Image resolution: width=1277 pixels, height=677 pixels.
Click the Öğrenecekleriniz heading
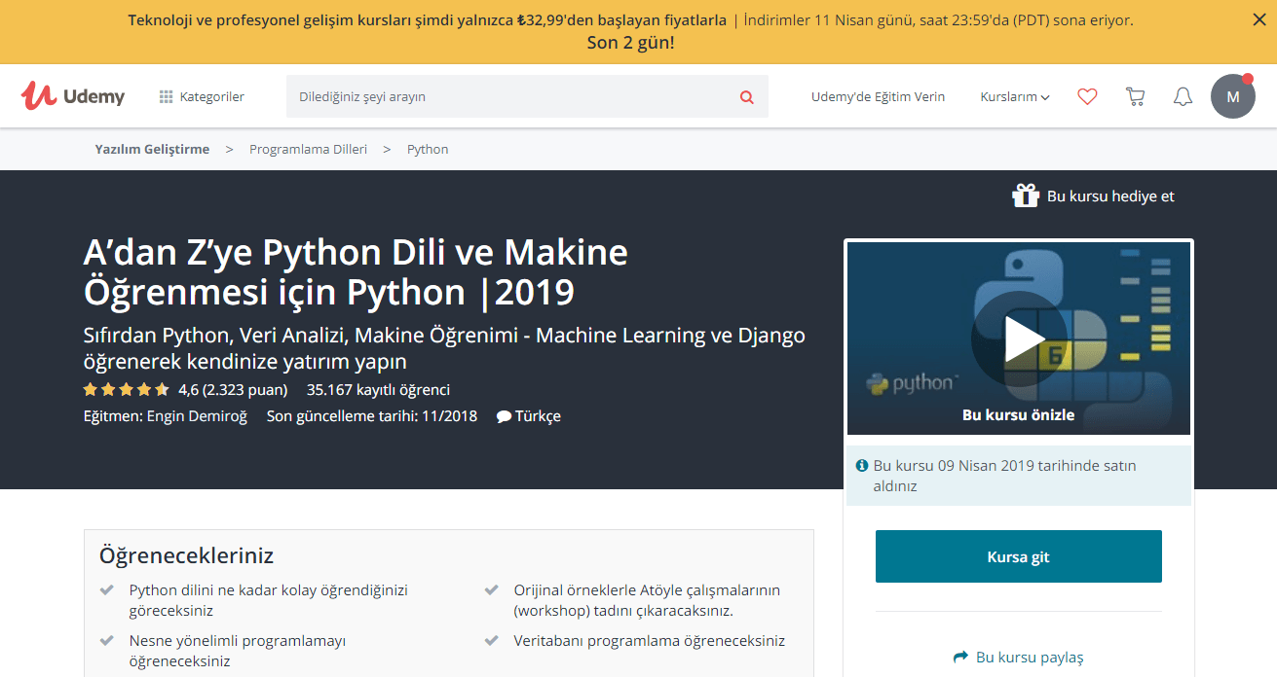186,555
